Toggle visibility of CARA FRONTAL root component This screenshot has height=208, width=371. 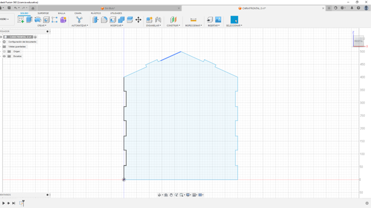pos(2,37)
